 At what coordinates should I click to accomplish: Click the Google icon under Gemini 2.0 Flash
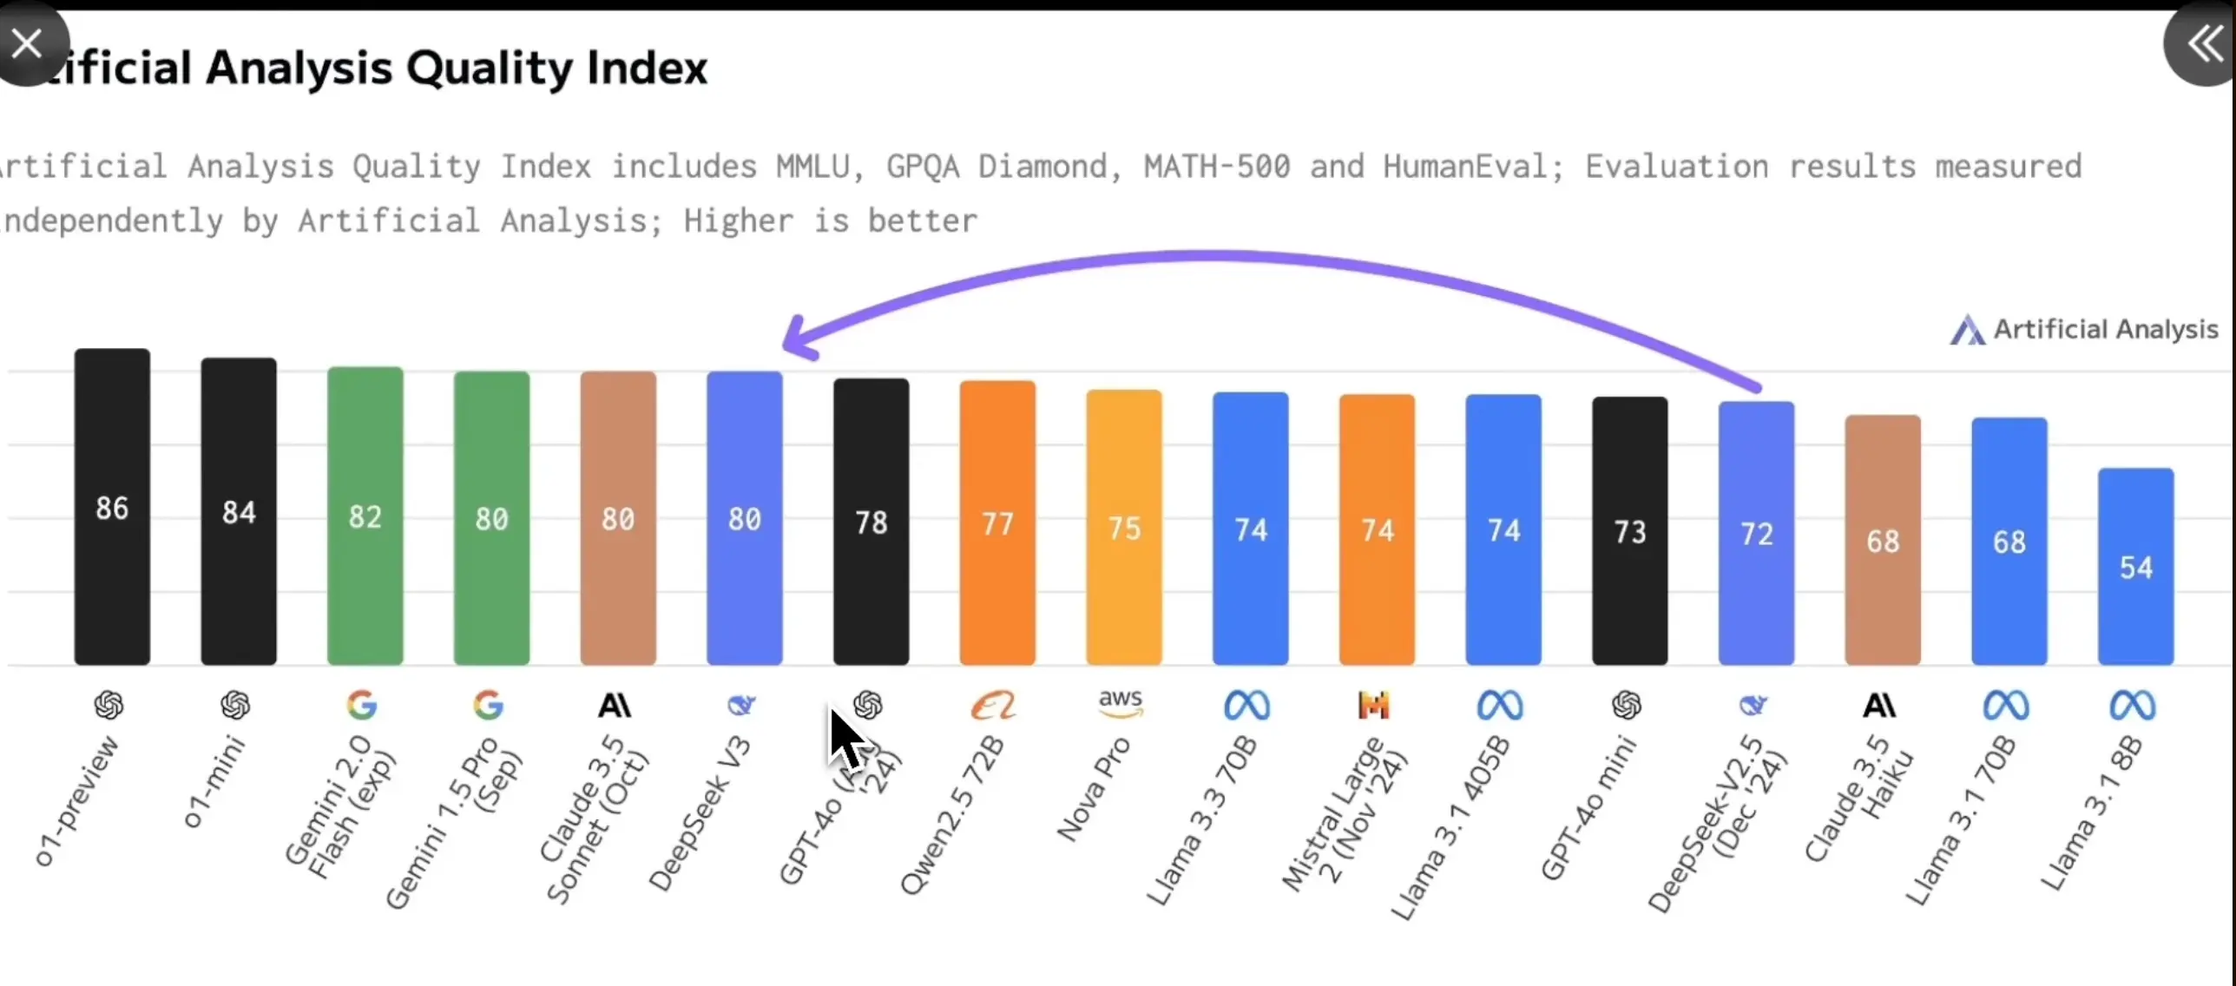pos(359,703)
